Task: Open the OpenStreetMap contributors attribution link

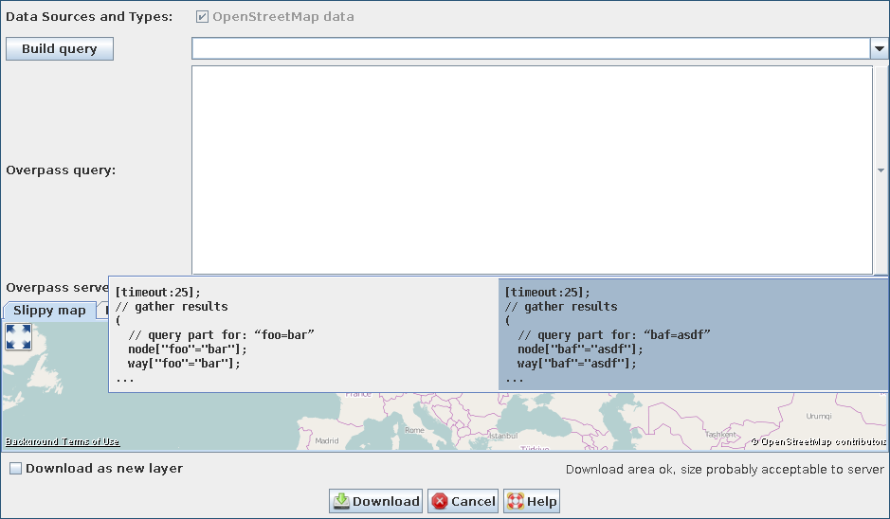Action: click(821, 441)
